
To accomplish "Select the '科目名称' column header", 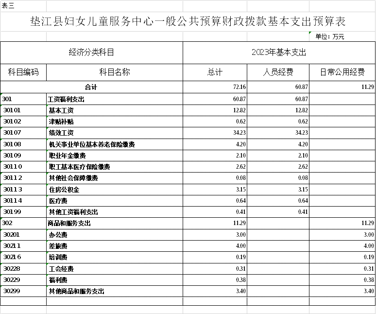I will click(x=115, y=72).
